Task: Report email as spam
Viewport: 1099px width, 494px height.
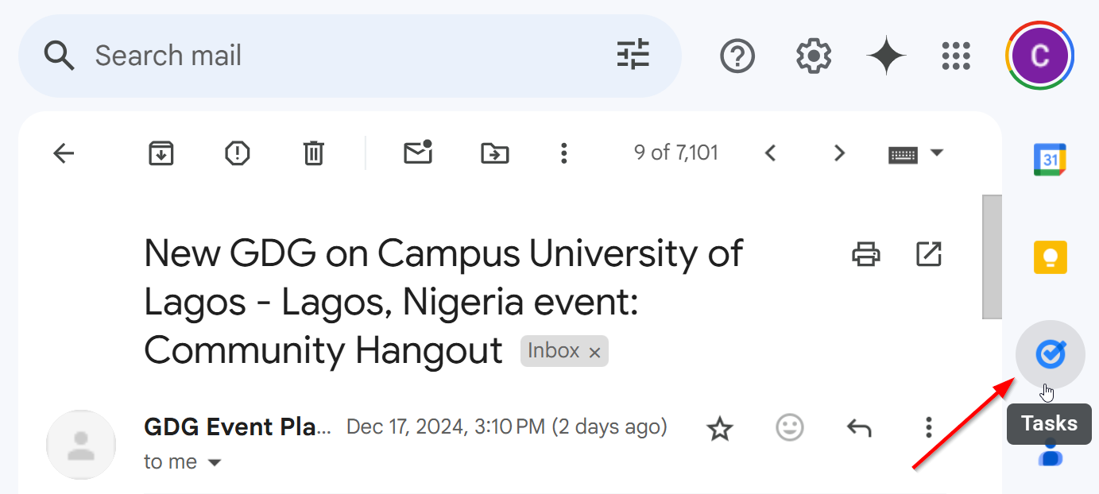Action: coord(238,152)
